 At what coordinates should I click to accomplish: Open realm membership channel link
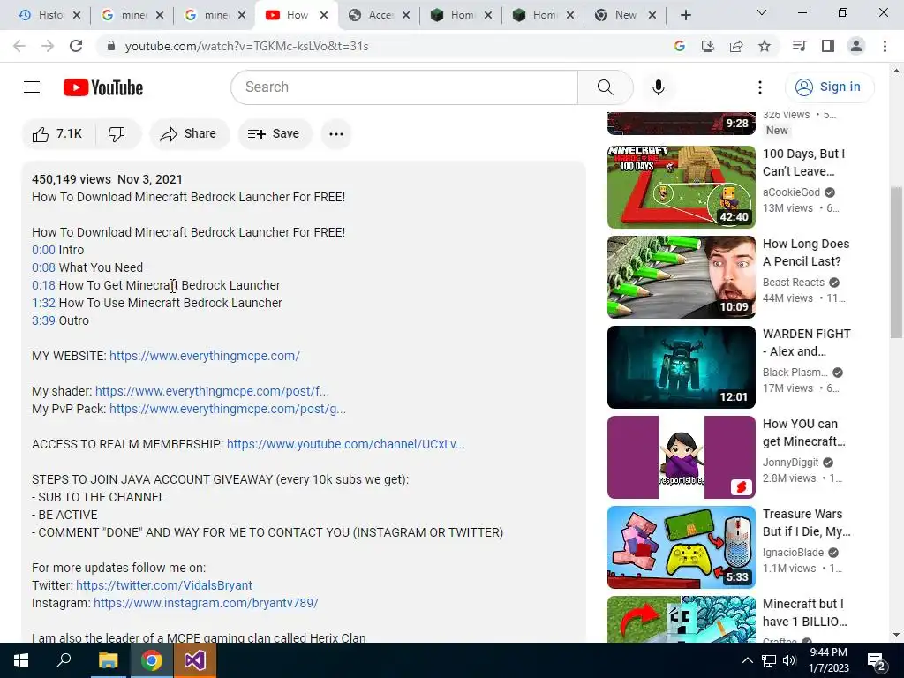click(x=346, y=444)
